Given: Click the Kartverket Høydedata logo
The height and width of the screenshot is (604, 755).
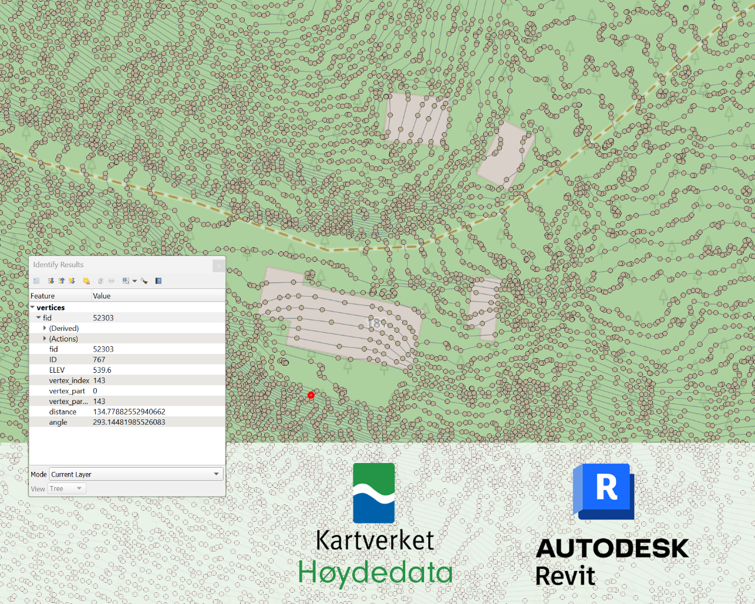Looking at the screenshot, I should (x=375, y=524).
